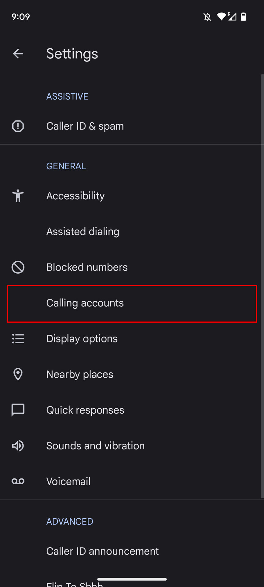Tap the muted notifications status icon
Image resolution: width=264 pixels, height=587 pixels.
point(207,17)
